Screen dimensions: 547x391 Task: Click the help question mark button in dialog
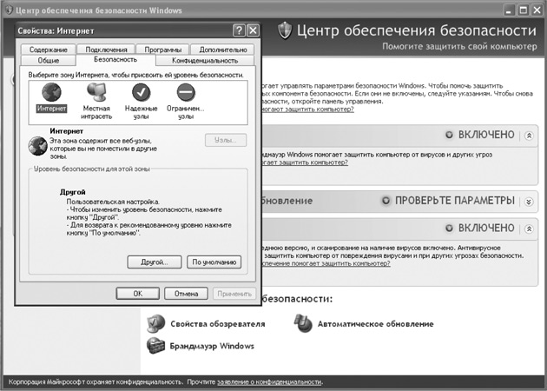(239, 30)
